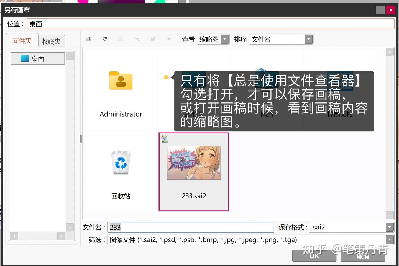Image resolution: width=399 pixels, height=266 pixels.
Task: Switch to the 文件夹 tab
Action: pos(22,41)
